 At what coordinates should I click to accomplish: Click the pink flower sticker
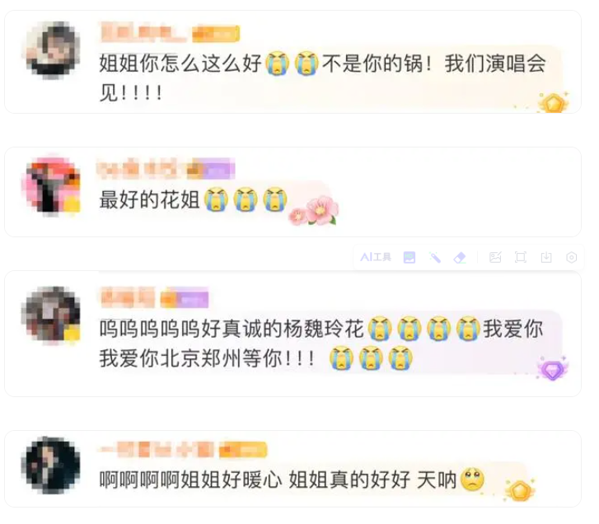click(315, 210)
